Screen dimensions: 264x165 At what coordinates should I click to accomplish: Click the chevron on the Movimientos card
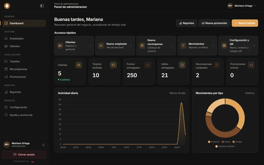tap(213, 46)
